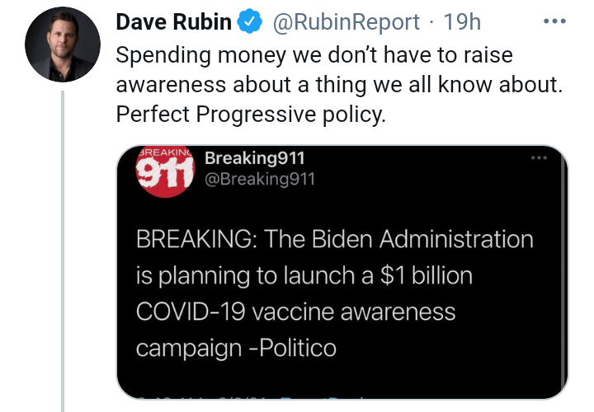
Task: Click the vertical thread line below the avatar
Action: (x=63, y=247)
